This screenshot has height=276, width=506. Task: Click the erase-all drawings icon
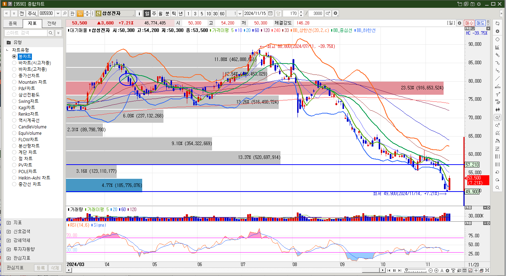(x=497, y=102)
